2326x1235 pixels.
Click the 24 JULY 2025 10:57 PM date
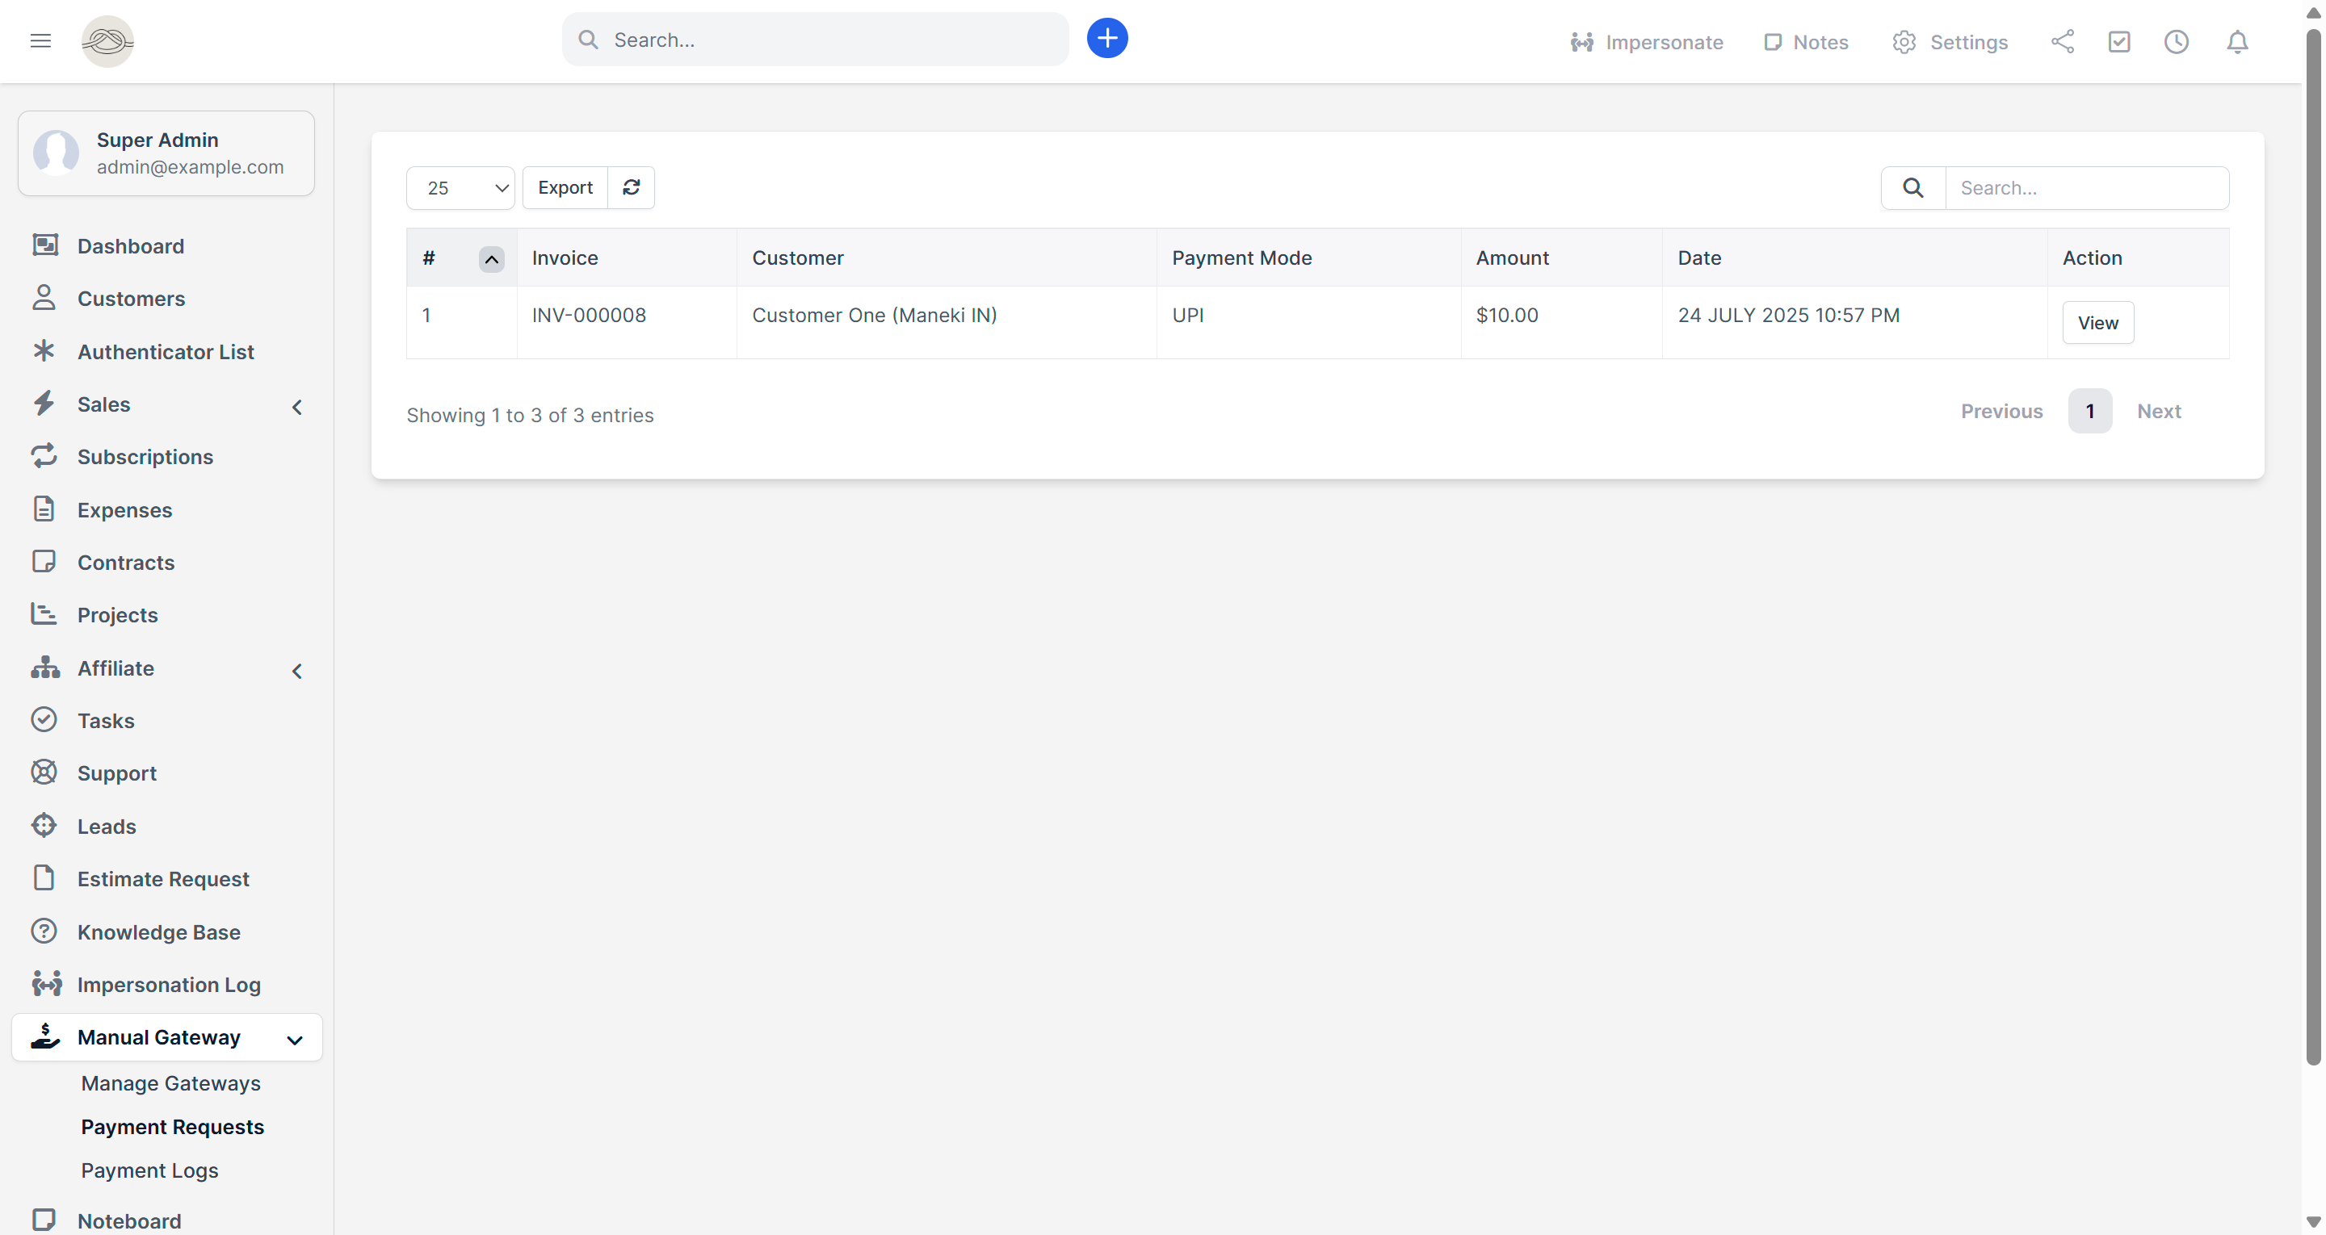1789,315
